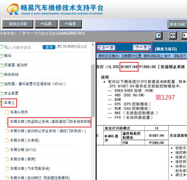Click the tree panel scrollbar up arrow

pos(93,45)
